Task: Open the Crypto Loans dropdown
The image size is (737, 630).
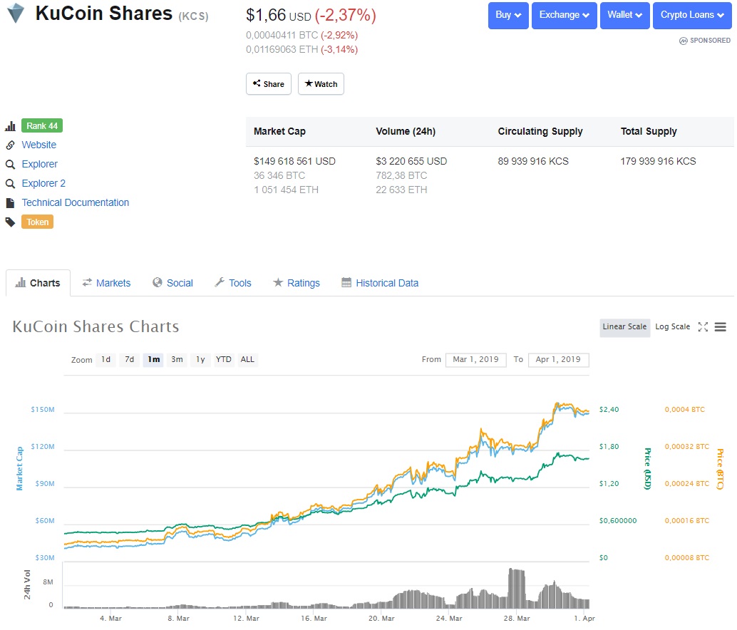Action: point(692,16)
